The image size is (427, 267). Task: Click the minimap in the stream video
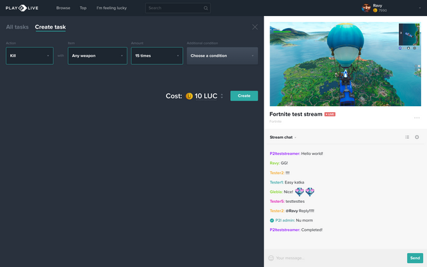(409, 34)
